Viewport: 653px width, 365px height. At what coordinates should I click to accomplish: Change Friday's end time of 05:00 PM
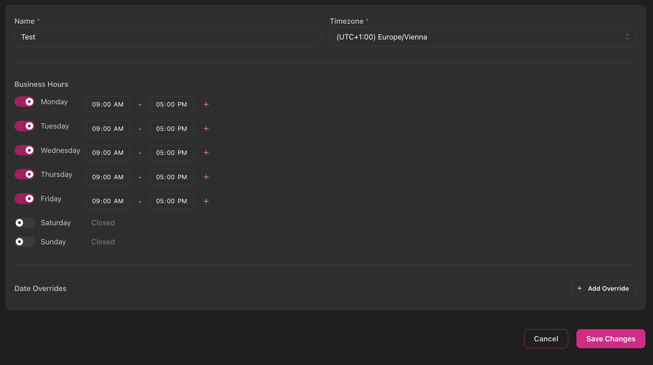coord(171,201)
